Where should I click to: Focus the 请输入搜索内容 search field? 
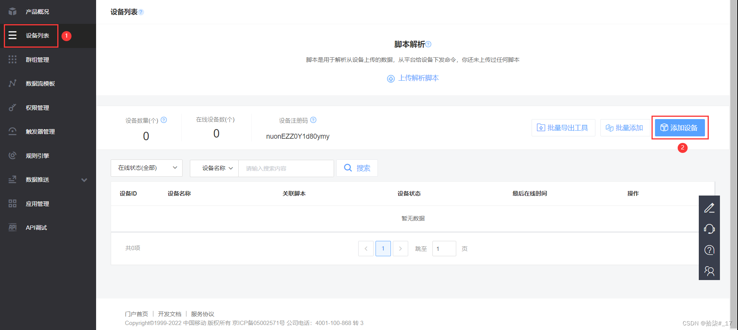point(286,168)
